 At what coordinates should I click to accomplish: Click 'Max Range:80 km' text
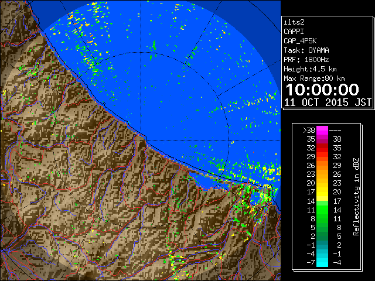click(314, 78)
